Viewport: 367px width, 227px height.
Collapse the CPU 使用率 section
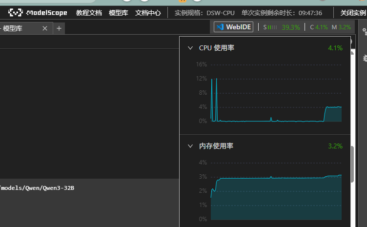click(x=190, y=48)
